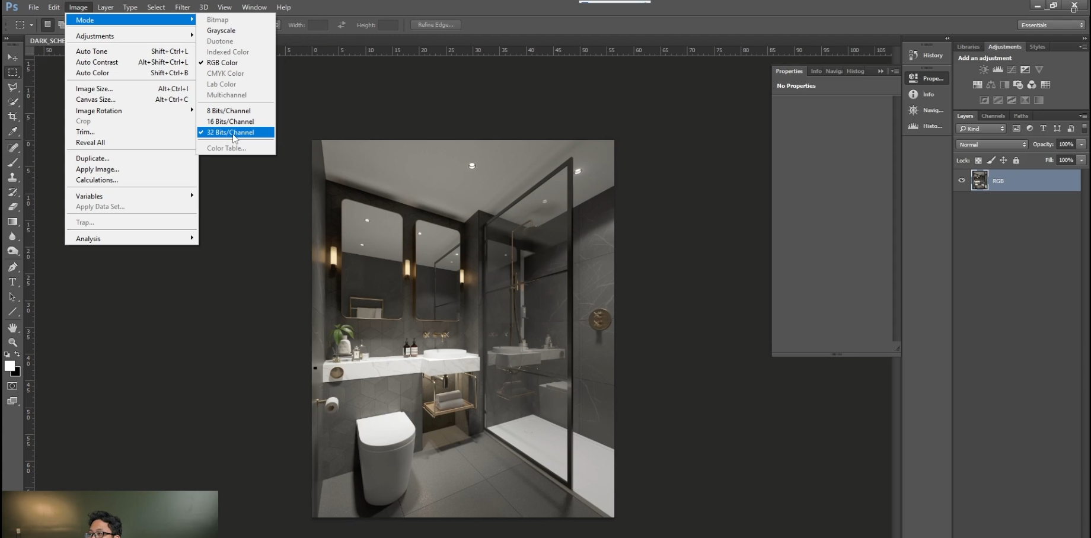Open the Kind filter dropdown
Image resolution: width=1091 pixels, height=538 pixels.
click(x=981, y=129)
